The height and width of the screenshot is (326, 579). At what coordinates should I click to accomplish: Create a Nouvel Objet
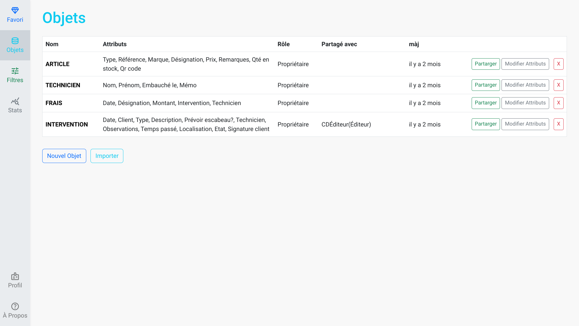[x=64, y=156]
